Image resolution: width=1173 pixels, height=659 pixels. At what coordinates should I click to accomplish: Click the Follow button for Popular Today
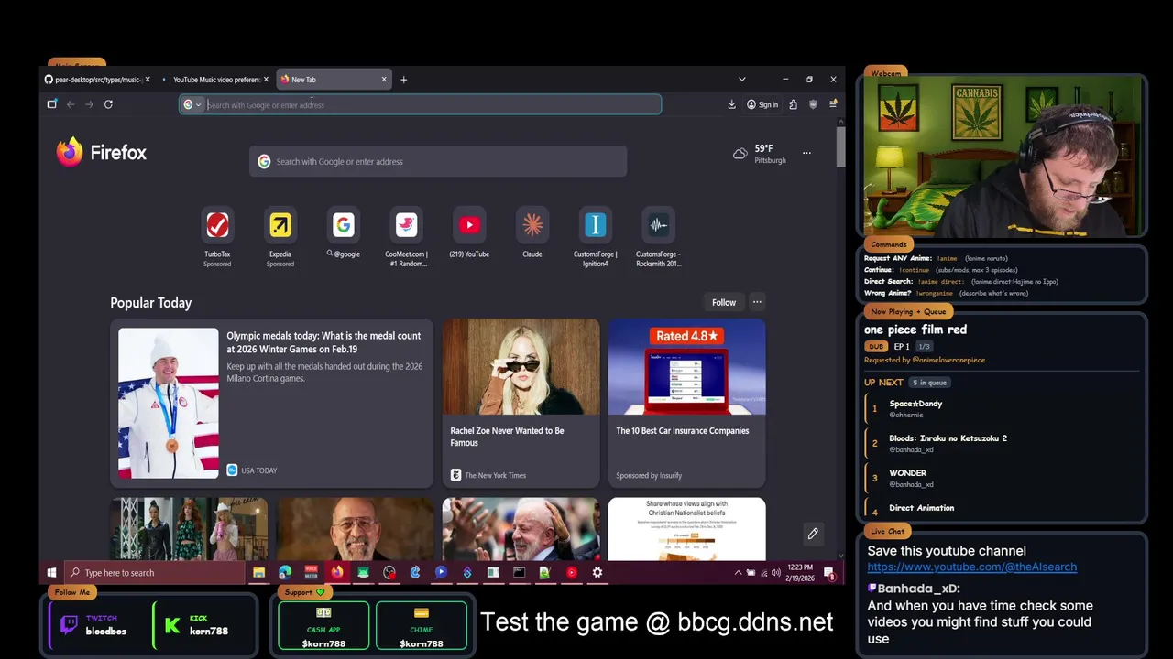(724, 302)
